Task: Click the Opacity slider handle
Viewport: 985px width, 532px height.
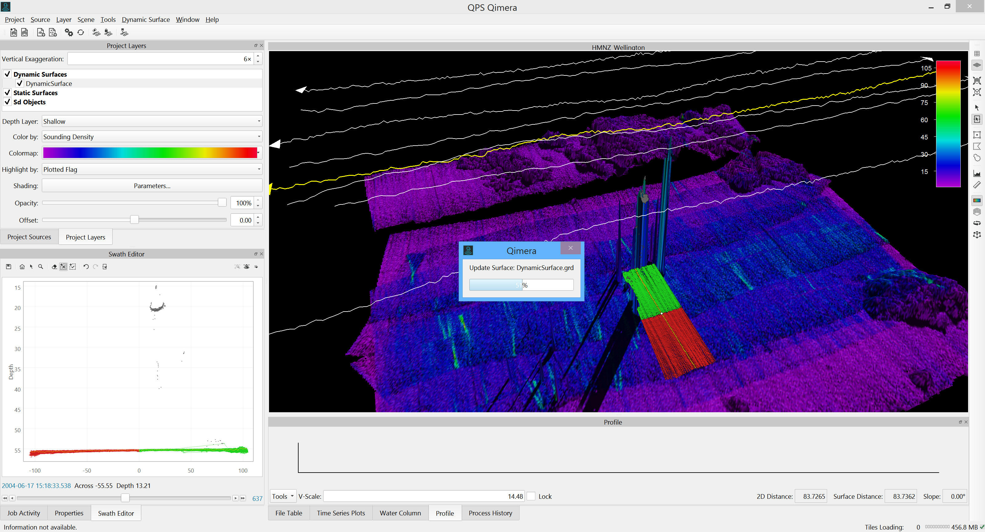Action: tap(222, 203)
